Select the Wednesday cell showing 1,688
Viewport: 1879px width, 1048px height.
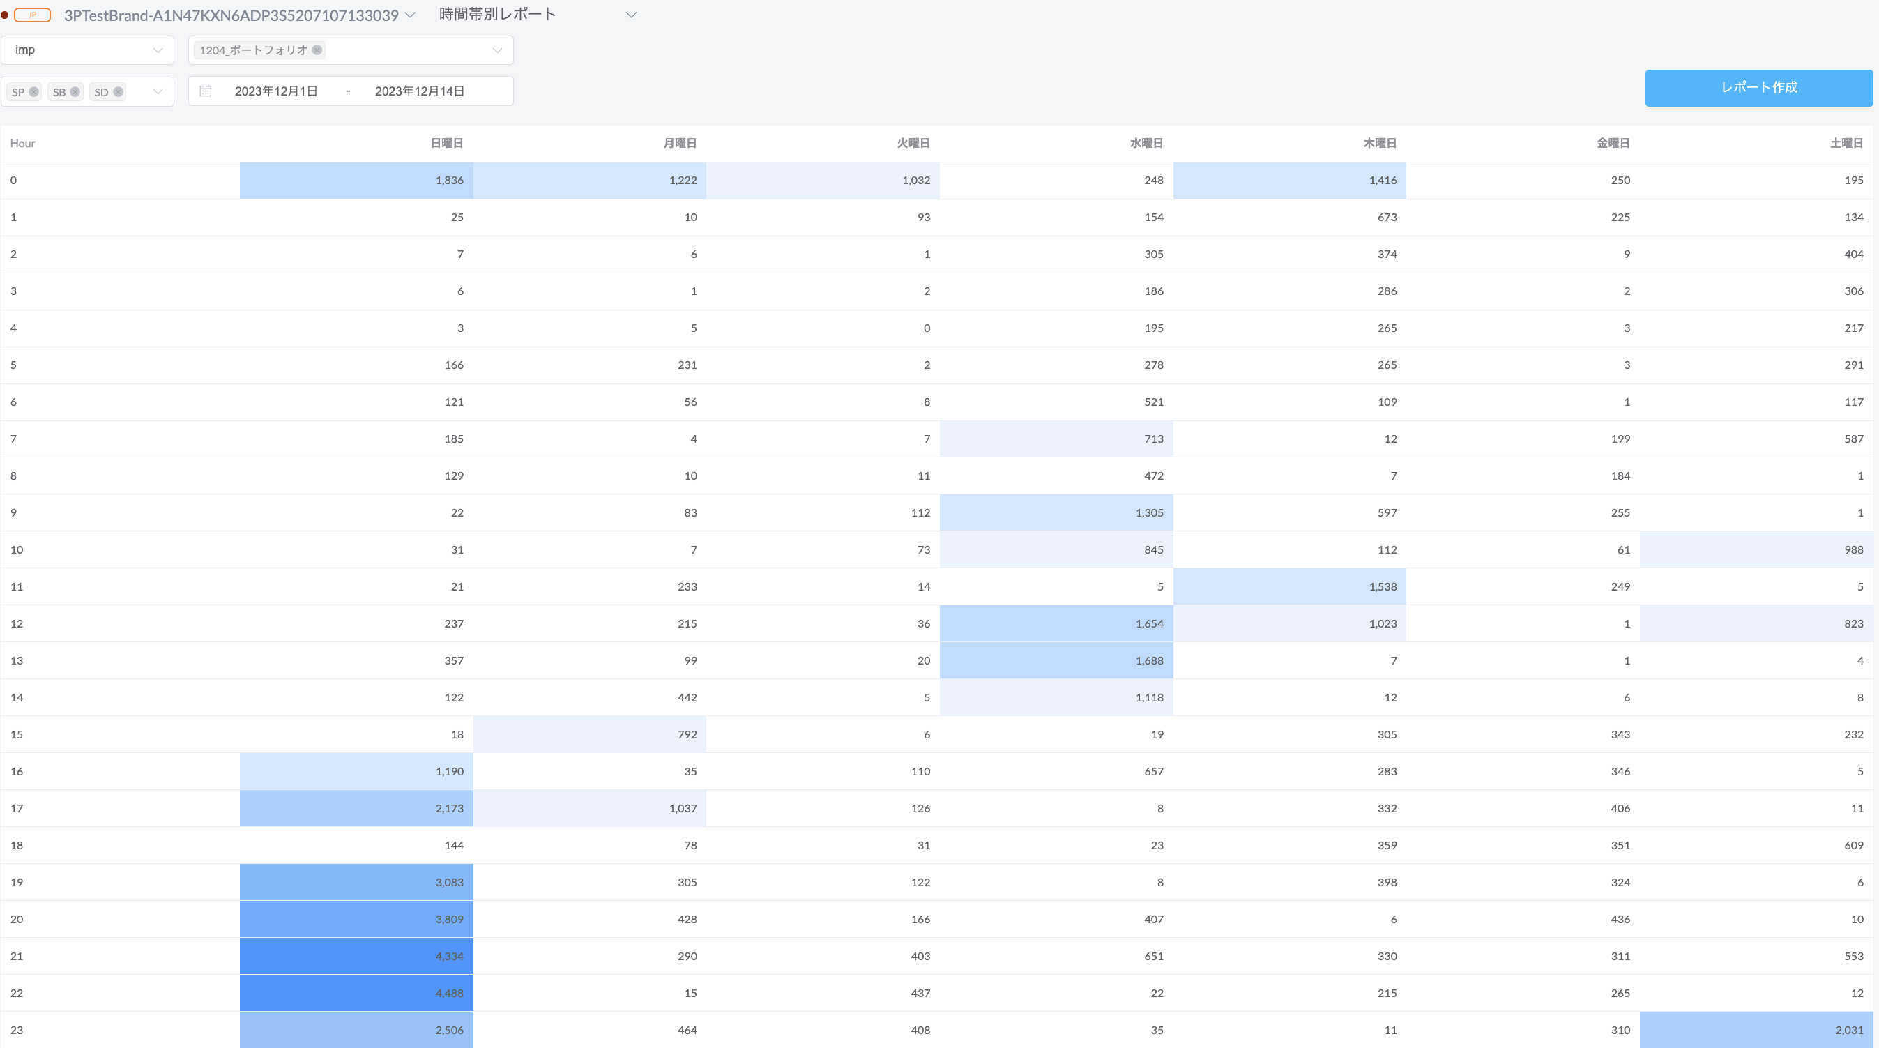click(1056, 660)
